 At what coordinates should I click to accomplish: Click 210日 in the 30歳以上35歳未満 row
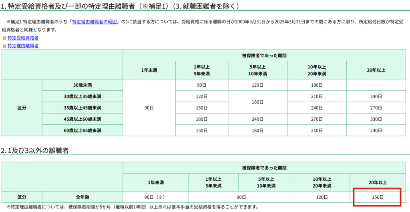tap(317, 96)
